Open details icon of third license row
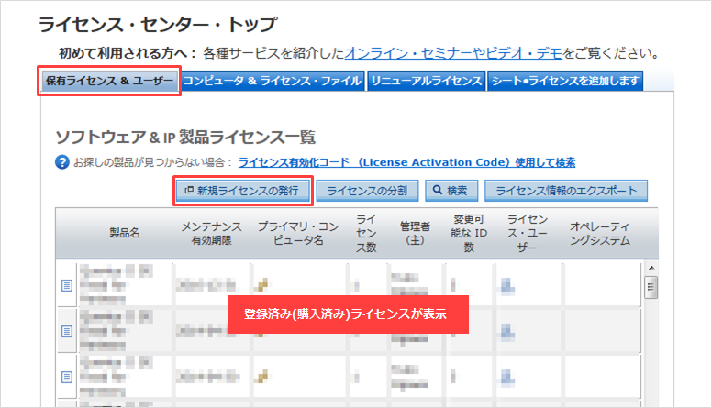Viewport: 712px width, 408px height. 67,377
